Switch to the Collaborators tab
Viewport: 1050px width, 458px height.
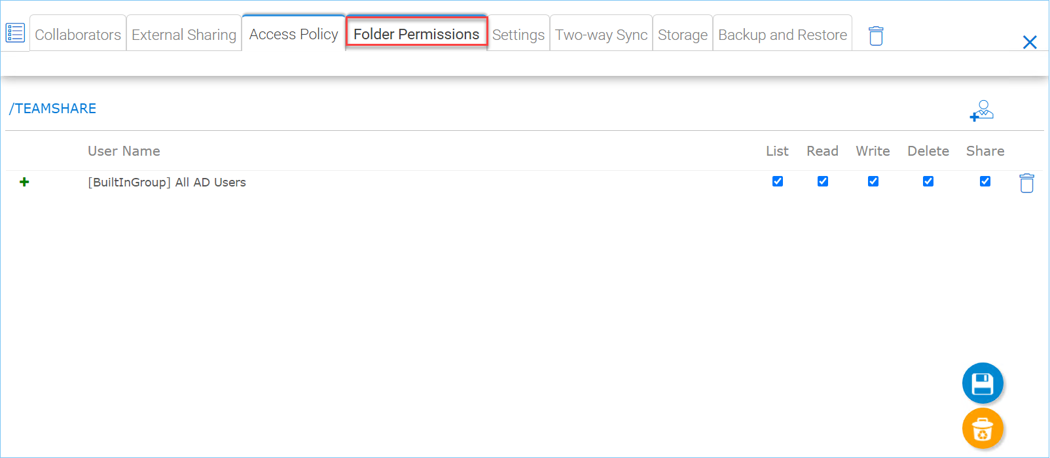click(78, 34)
